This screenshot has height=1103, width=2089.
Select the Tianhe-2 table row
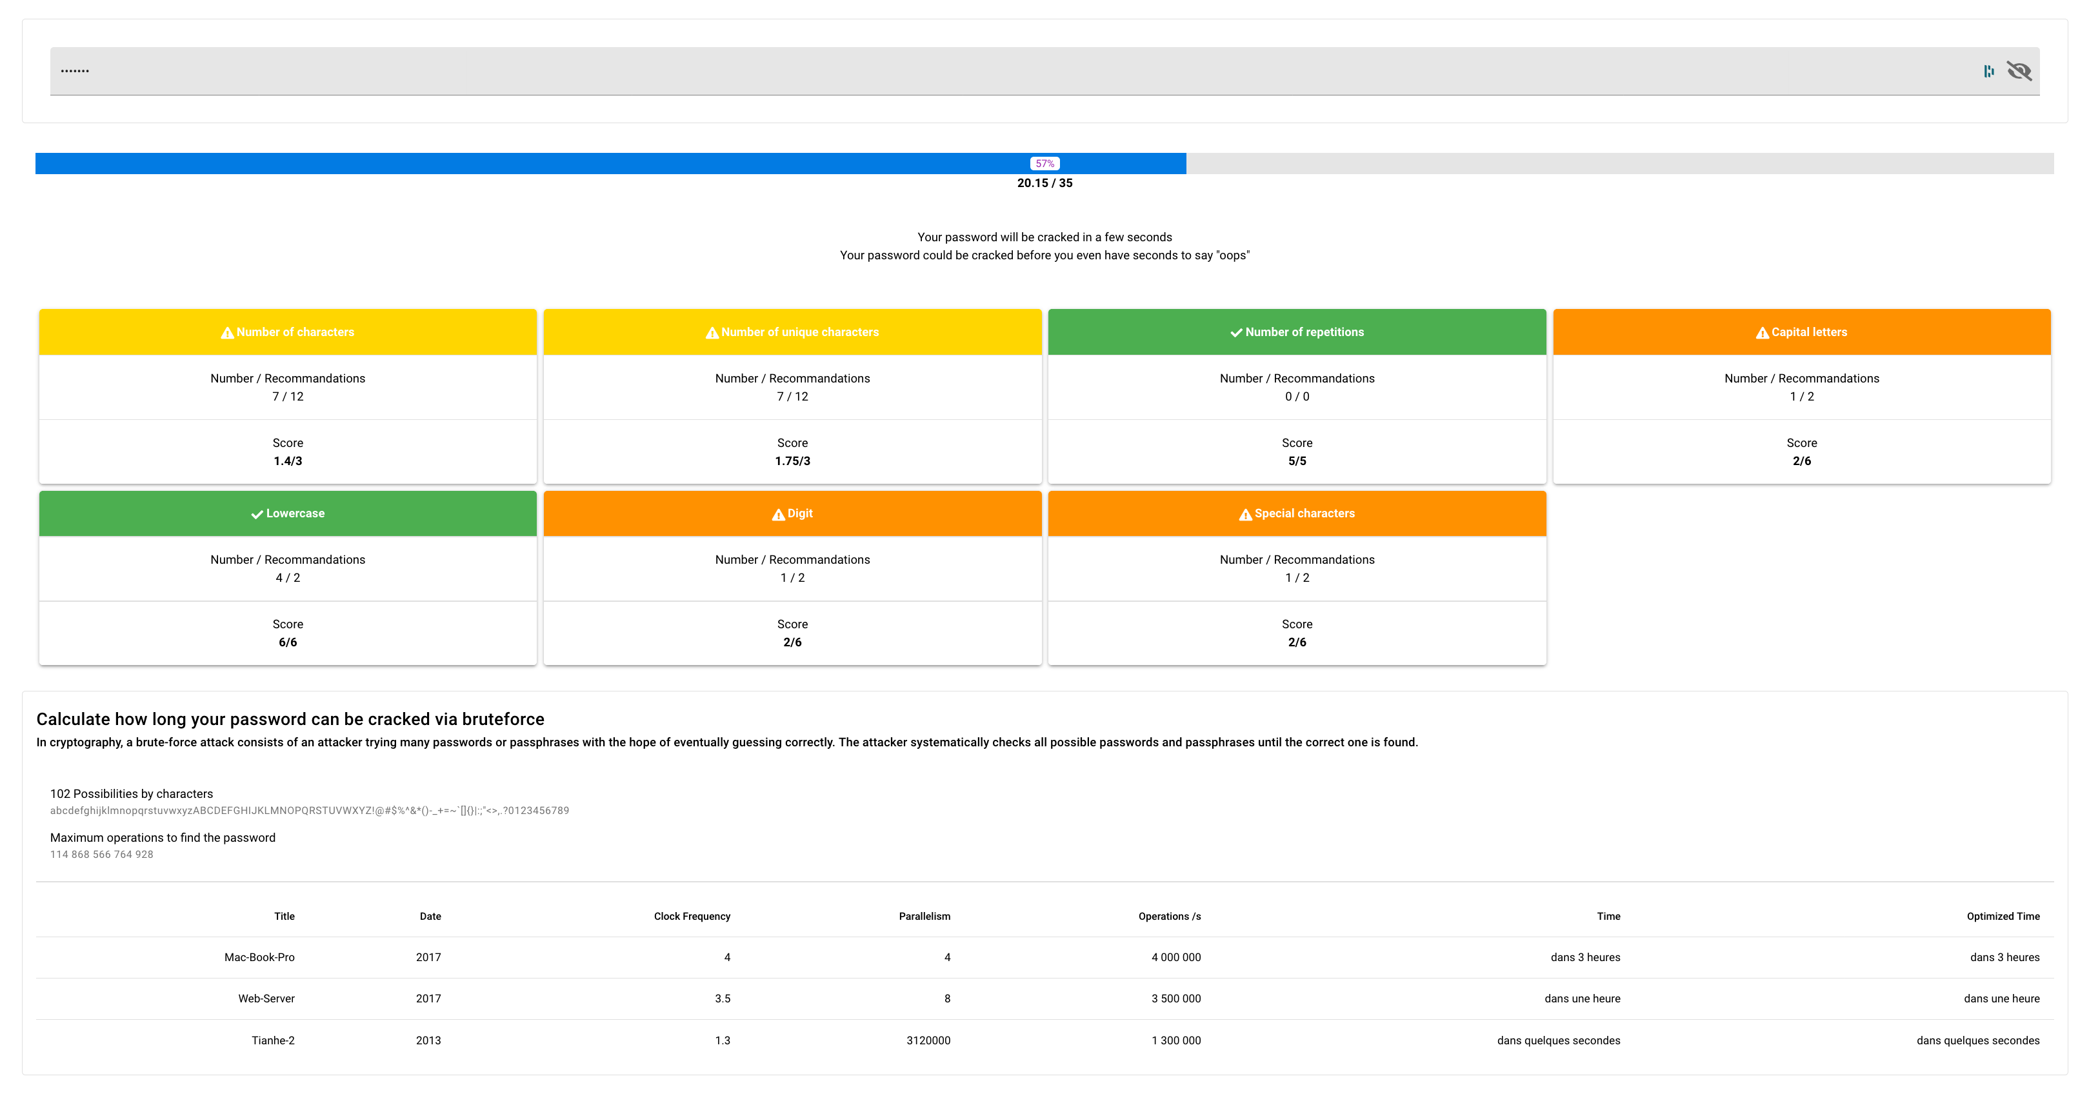(x=1044, y=1040)
